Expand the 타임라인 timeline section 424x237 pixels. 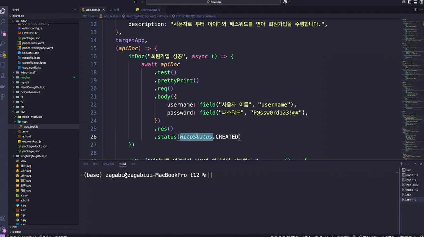44,232
